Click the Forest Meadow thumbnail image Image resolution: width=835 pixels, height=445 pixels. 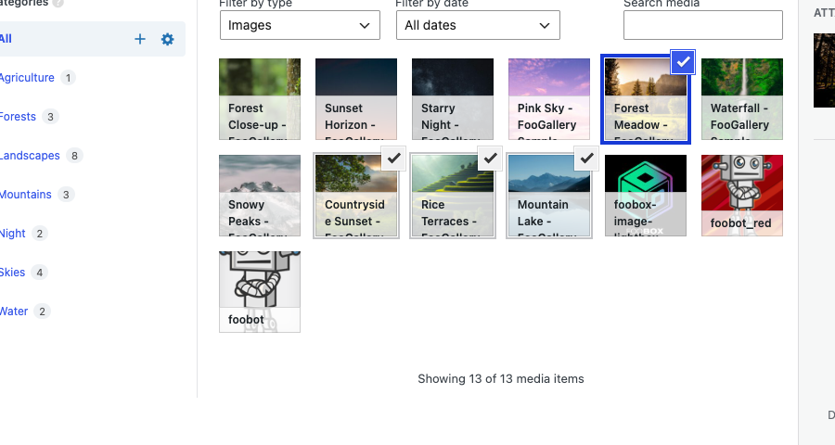click(646, 99)
